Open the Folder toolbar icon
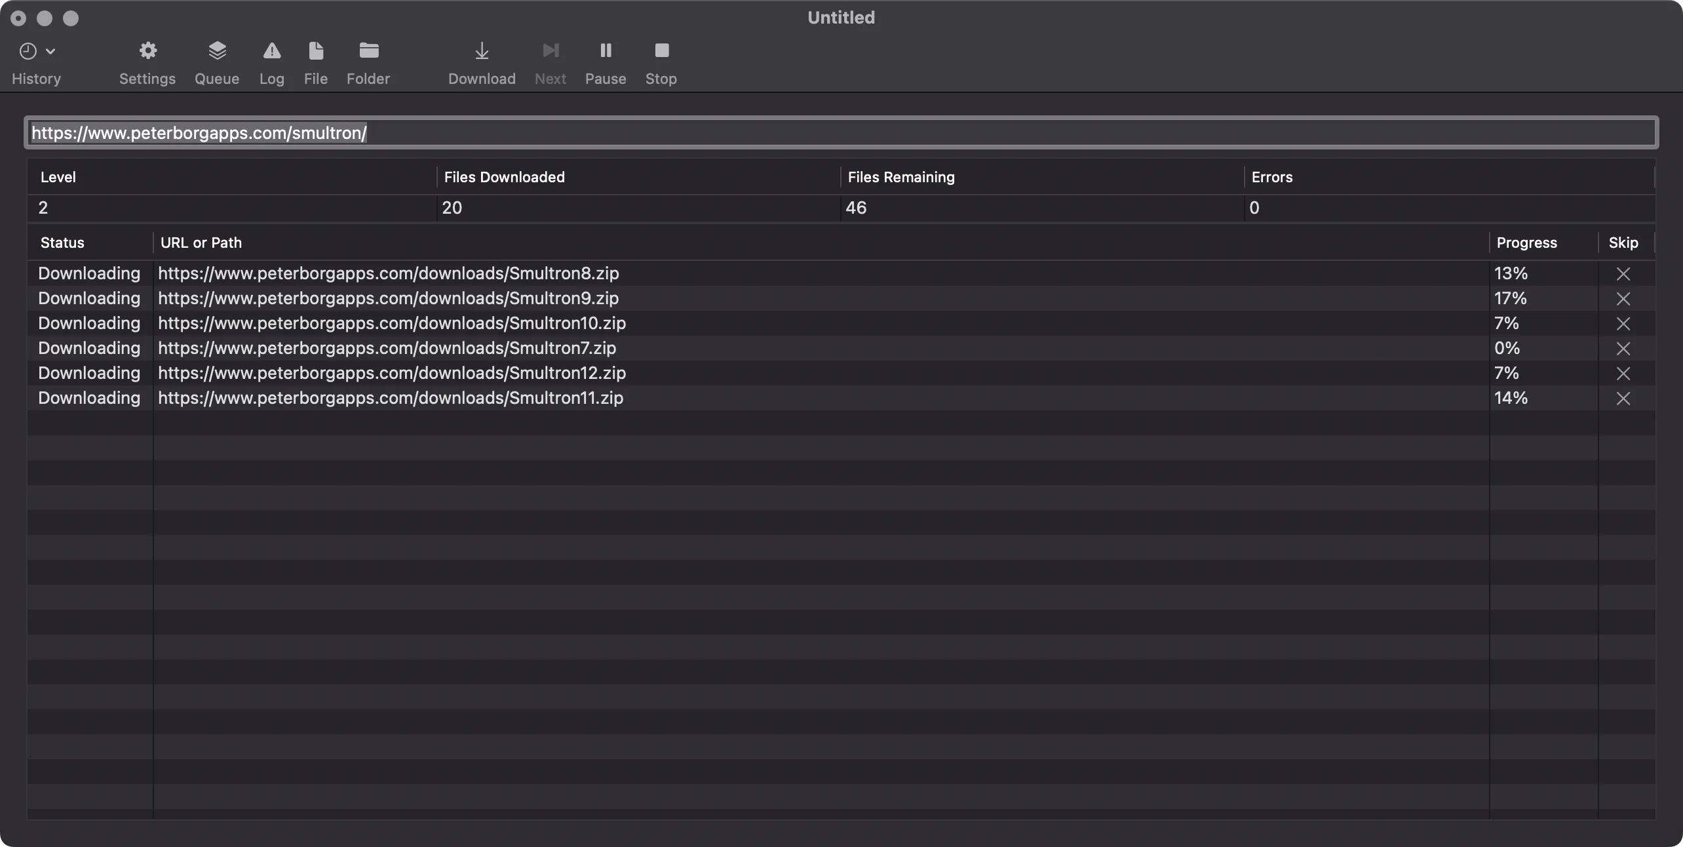This screenshot has height=847, width=1683. point(369,50)
